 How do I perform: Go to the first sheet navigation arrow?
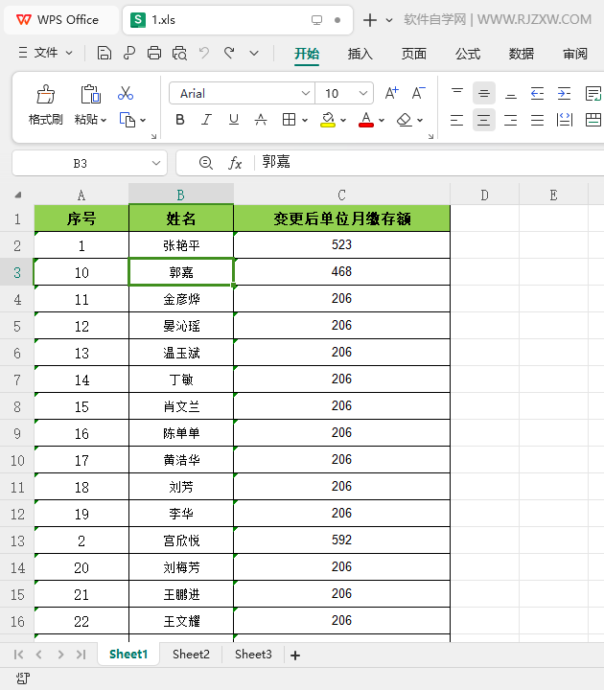coord(18,655)
